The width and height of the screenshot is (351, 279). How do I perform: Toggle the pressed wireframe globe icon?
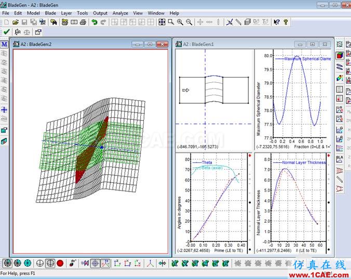(50, 263)
